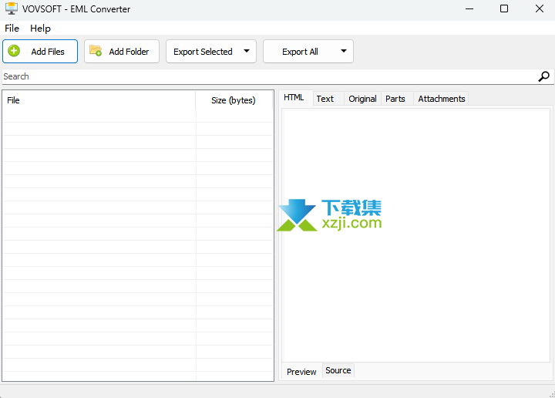The height and width of the screenshot is (398, 555).
Task: Minimize the EML Converter window
Action: [x=469, y=8]
